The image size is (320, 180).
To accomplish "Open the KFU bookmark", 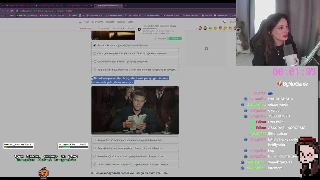I will click(x=82, y=15).
